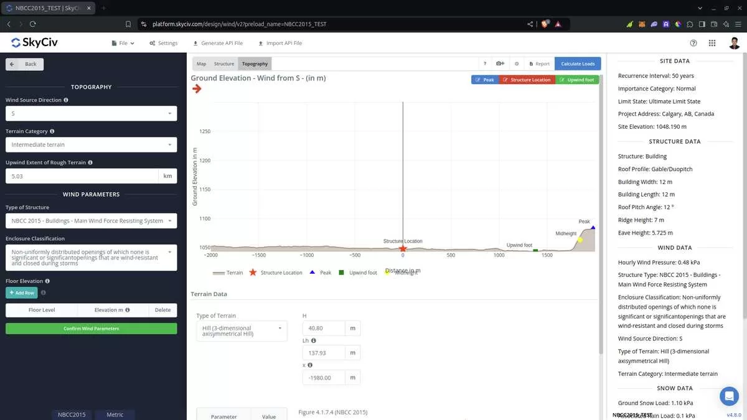Screen dimensions: 747x420
Task: Click Confirm Wind Parameters button
Action: [91, 329]
